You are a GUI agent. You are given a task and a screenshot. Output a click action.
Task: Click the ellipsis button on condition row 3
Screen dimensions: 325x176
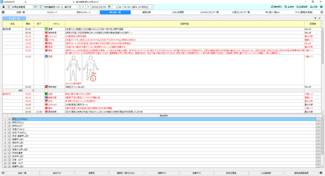(x=318, y=126)
